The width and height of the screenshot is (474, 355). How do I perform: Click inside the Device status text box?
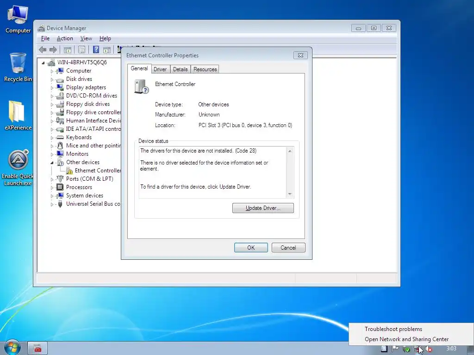click(x=213, y=172)
